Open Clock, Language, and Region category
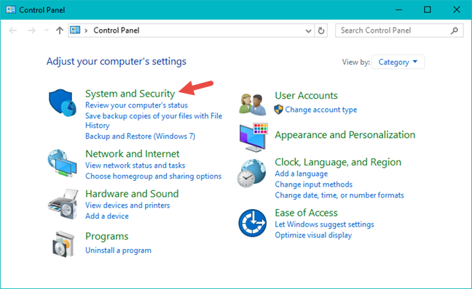Screen dimensions: 472x289 (338, 162)
